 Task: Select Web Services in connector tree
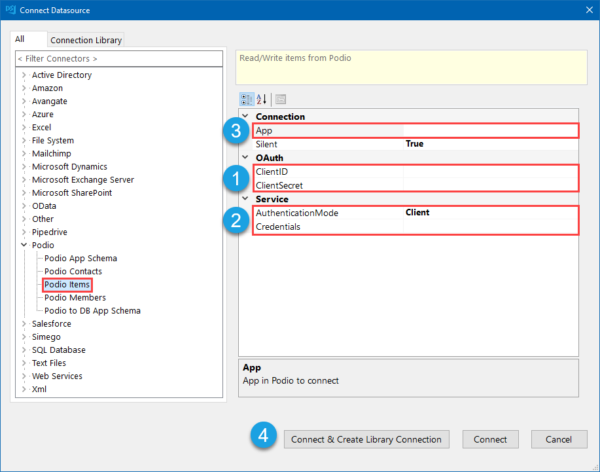point(57,376)
